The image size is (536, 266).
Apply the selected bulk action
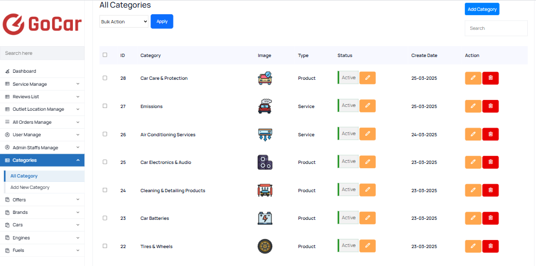(x=161, y=21)
